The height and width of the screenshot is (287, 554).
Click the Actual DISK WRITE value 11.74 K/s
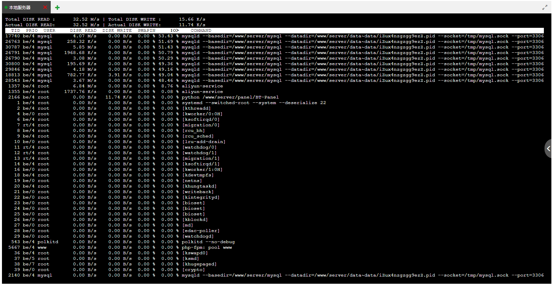(x=192, y=25)
